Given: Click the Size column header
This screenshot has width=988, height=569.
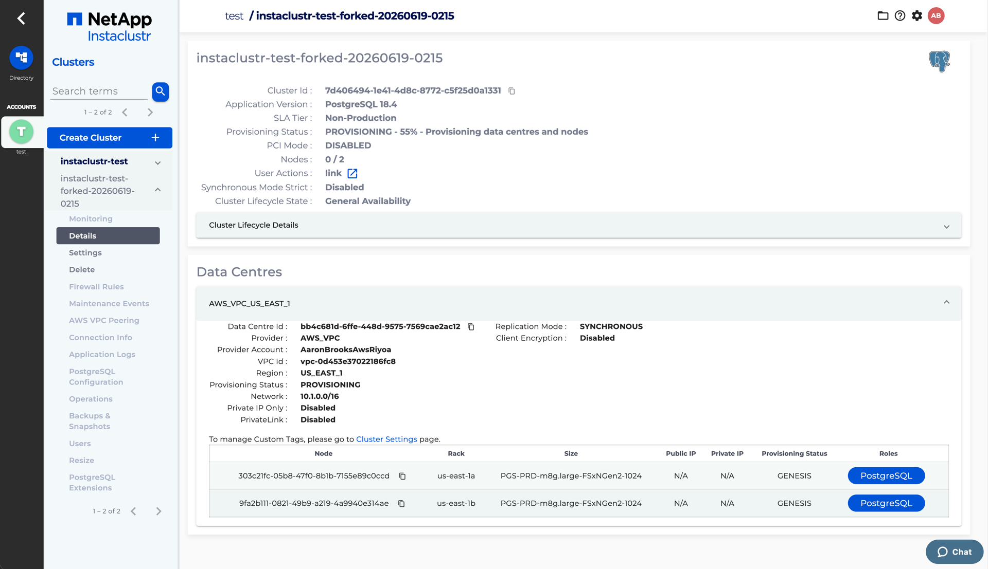Looking at the screenshot, I should (571, 454).
